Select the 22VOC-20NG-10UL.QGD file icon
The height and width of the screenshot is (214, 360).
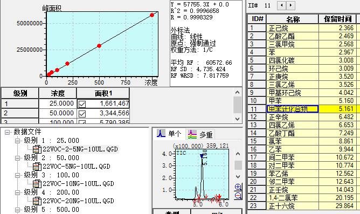[37, 201]
